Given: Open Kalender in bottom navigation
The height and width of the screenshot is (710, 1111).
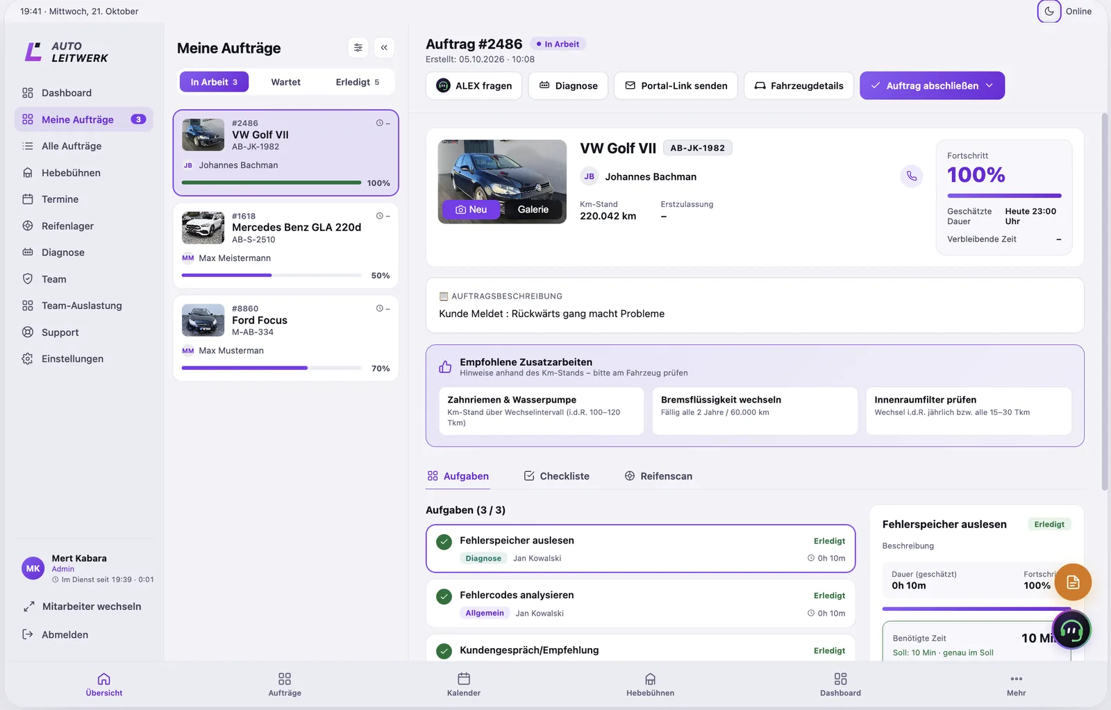Looking at the screenshot, I should coord(464,684).
